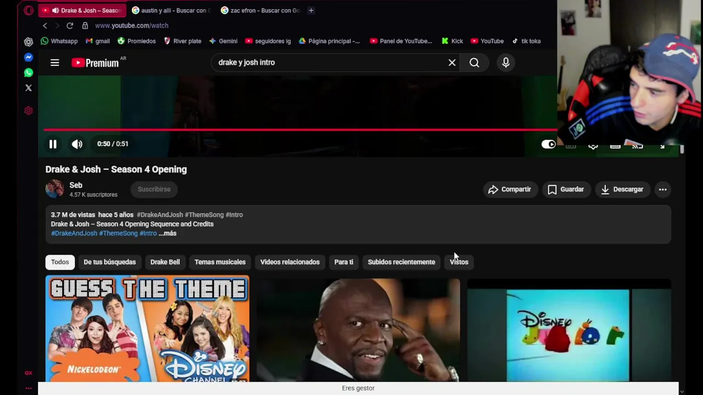
Task: Click the Suscribirse button
Action: pos(154,189)
